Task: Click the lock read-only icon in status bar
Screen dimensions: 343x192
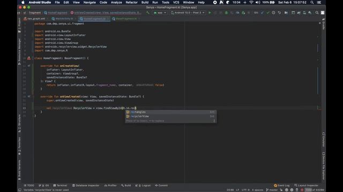Action: tap(281, 190)
